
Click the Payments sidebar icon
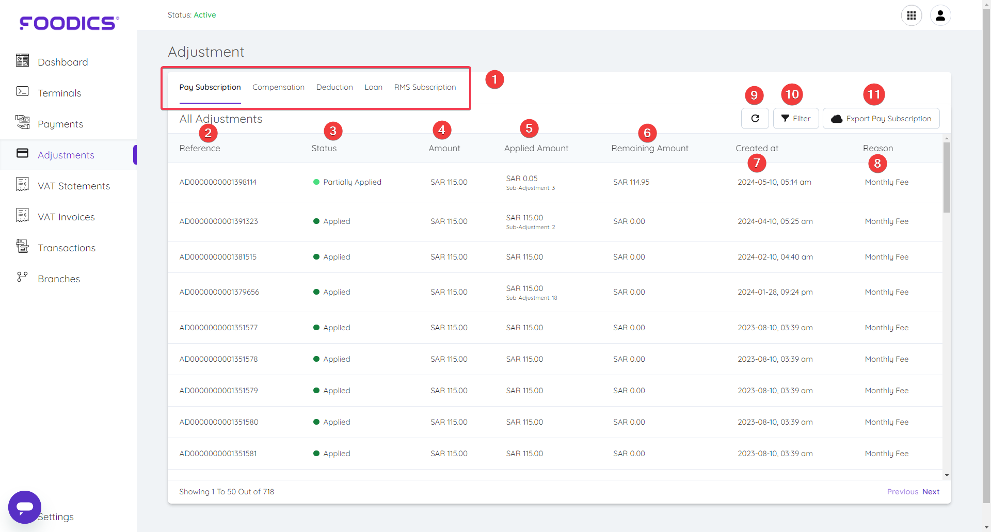tap(22, 122)
